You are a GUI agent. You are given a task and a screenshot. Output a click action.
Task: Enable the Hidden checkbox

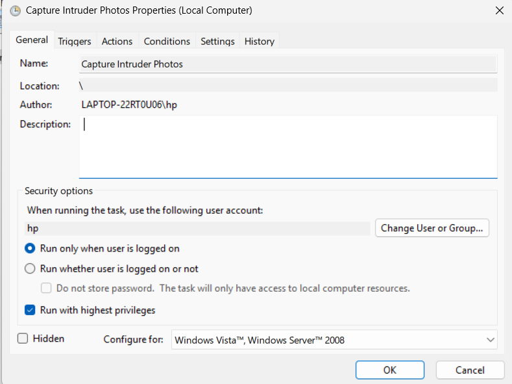click(23, 339)
